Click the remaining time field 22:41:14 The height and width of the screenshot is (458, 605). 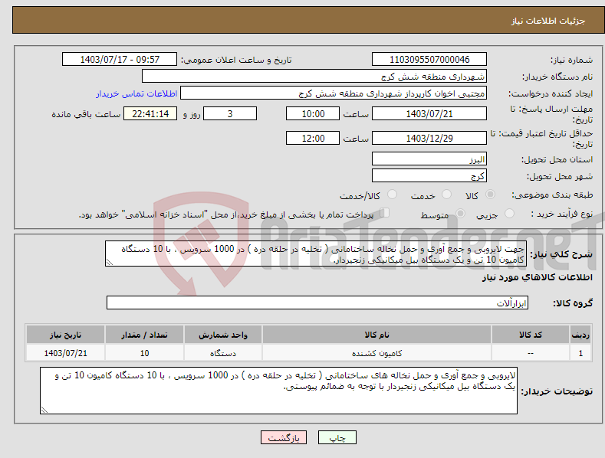150,113
